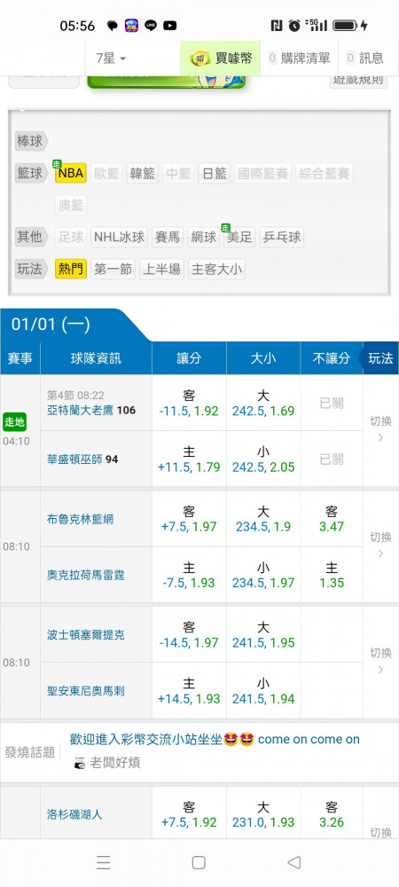Open 聖安東尼奧馬刺 team info
399x887 pixels.
click(x=85, y=691)
